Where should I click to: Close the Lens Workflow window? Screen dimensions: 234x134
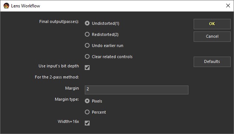coord(228,6)
